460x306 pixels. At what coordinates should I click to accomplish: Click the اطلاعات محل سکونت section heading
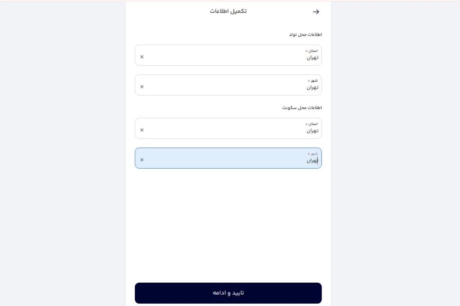[x=302, y=108]
